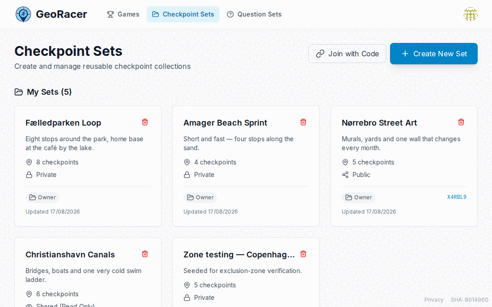Click the Owner badge on Nørrebro Street Art
The image size is (492, 307).
click(358, 197)
